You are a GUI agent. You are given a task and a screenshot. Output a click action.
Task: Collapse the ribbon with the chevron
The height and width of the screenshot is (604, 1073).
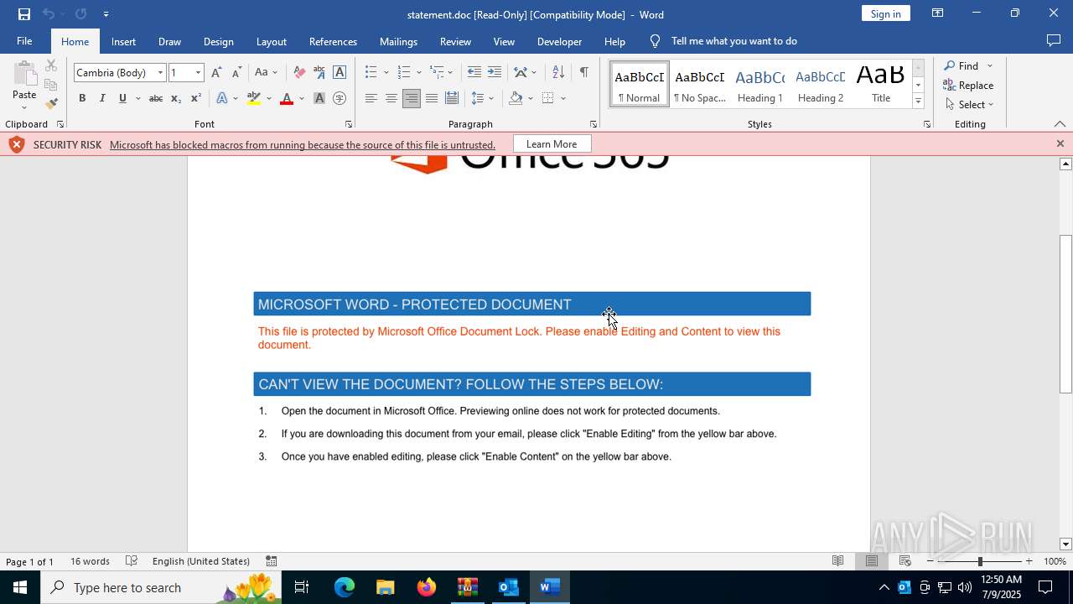[1060, 124]
